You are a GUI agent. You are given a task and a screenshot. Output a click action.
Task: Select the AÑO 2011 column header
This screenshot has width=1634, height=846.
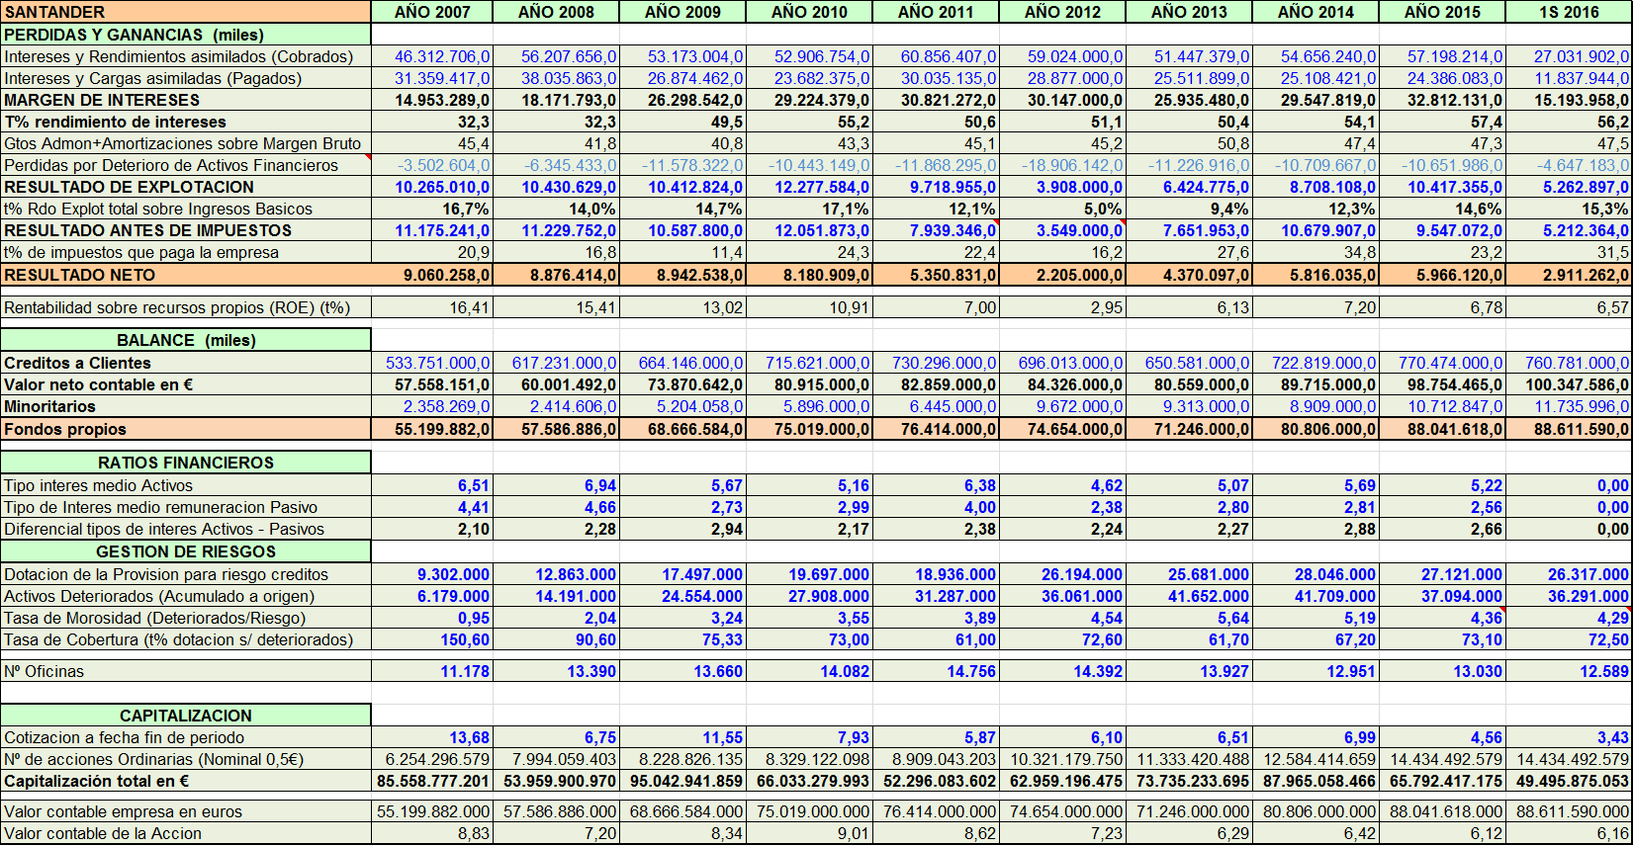(x=936, y=12)
